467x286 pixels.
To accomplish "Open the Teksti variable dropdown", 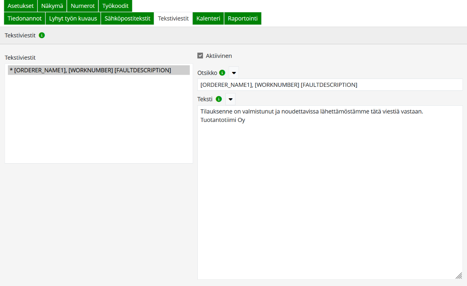I will [230, 99].
